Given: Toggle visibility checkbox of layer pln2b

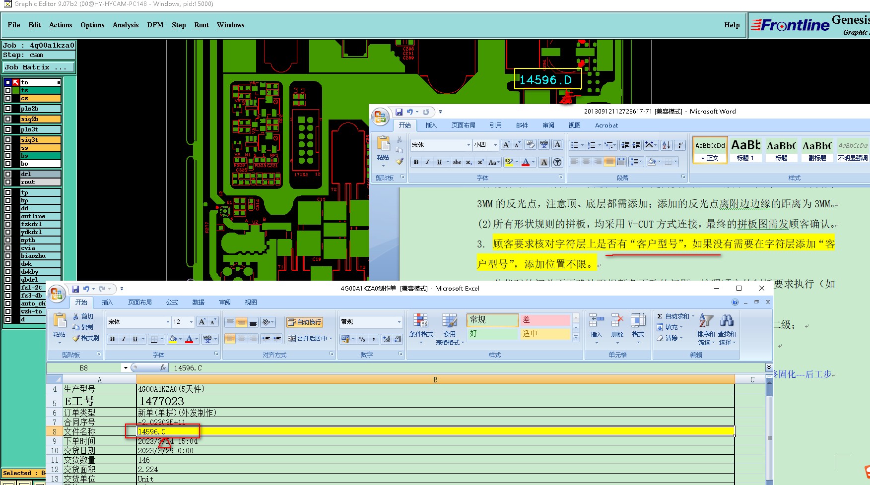Looking at the screenshot, I should point(8,109).
